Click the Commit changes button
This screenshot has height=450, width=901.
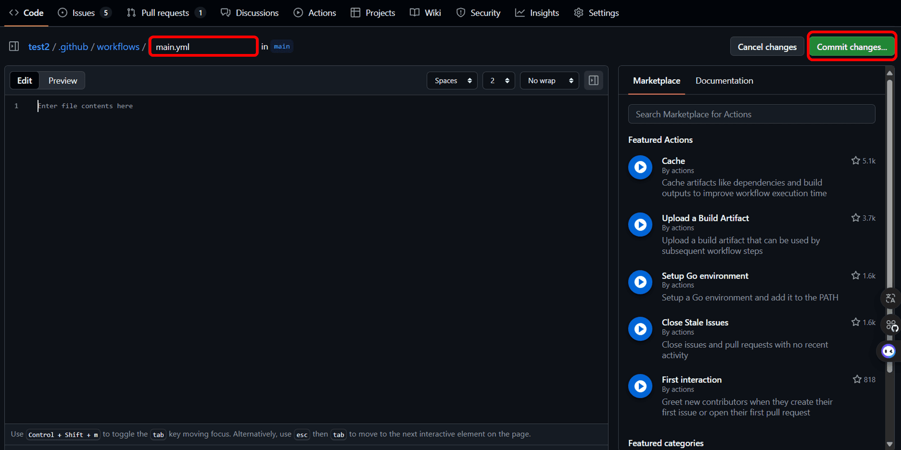tap(851, 47)
